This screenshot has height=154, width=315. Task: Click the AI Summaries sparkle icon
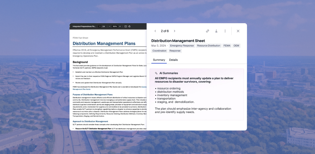(156, 73)
